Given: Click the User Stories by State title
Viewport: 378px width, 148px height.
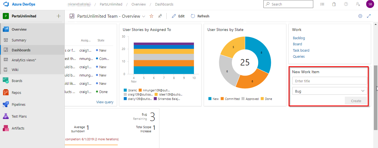Looking at the screenshot, I should 226,30.
